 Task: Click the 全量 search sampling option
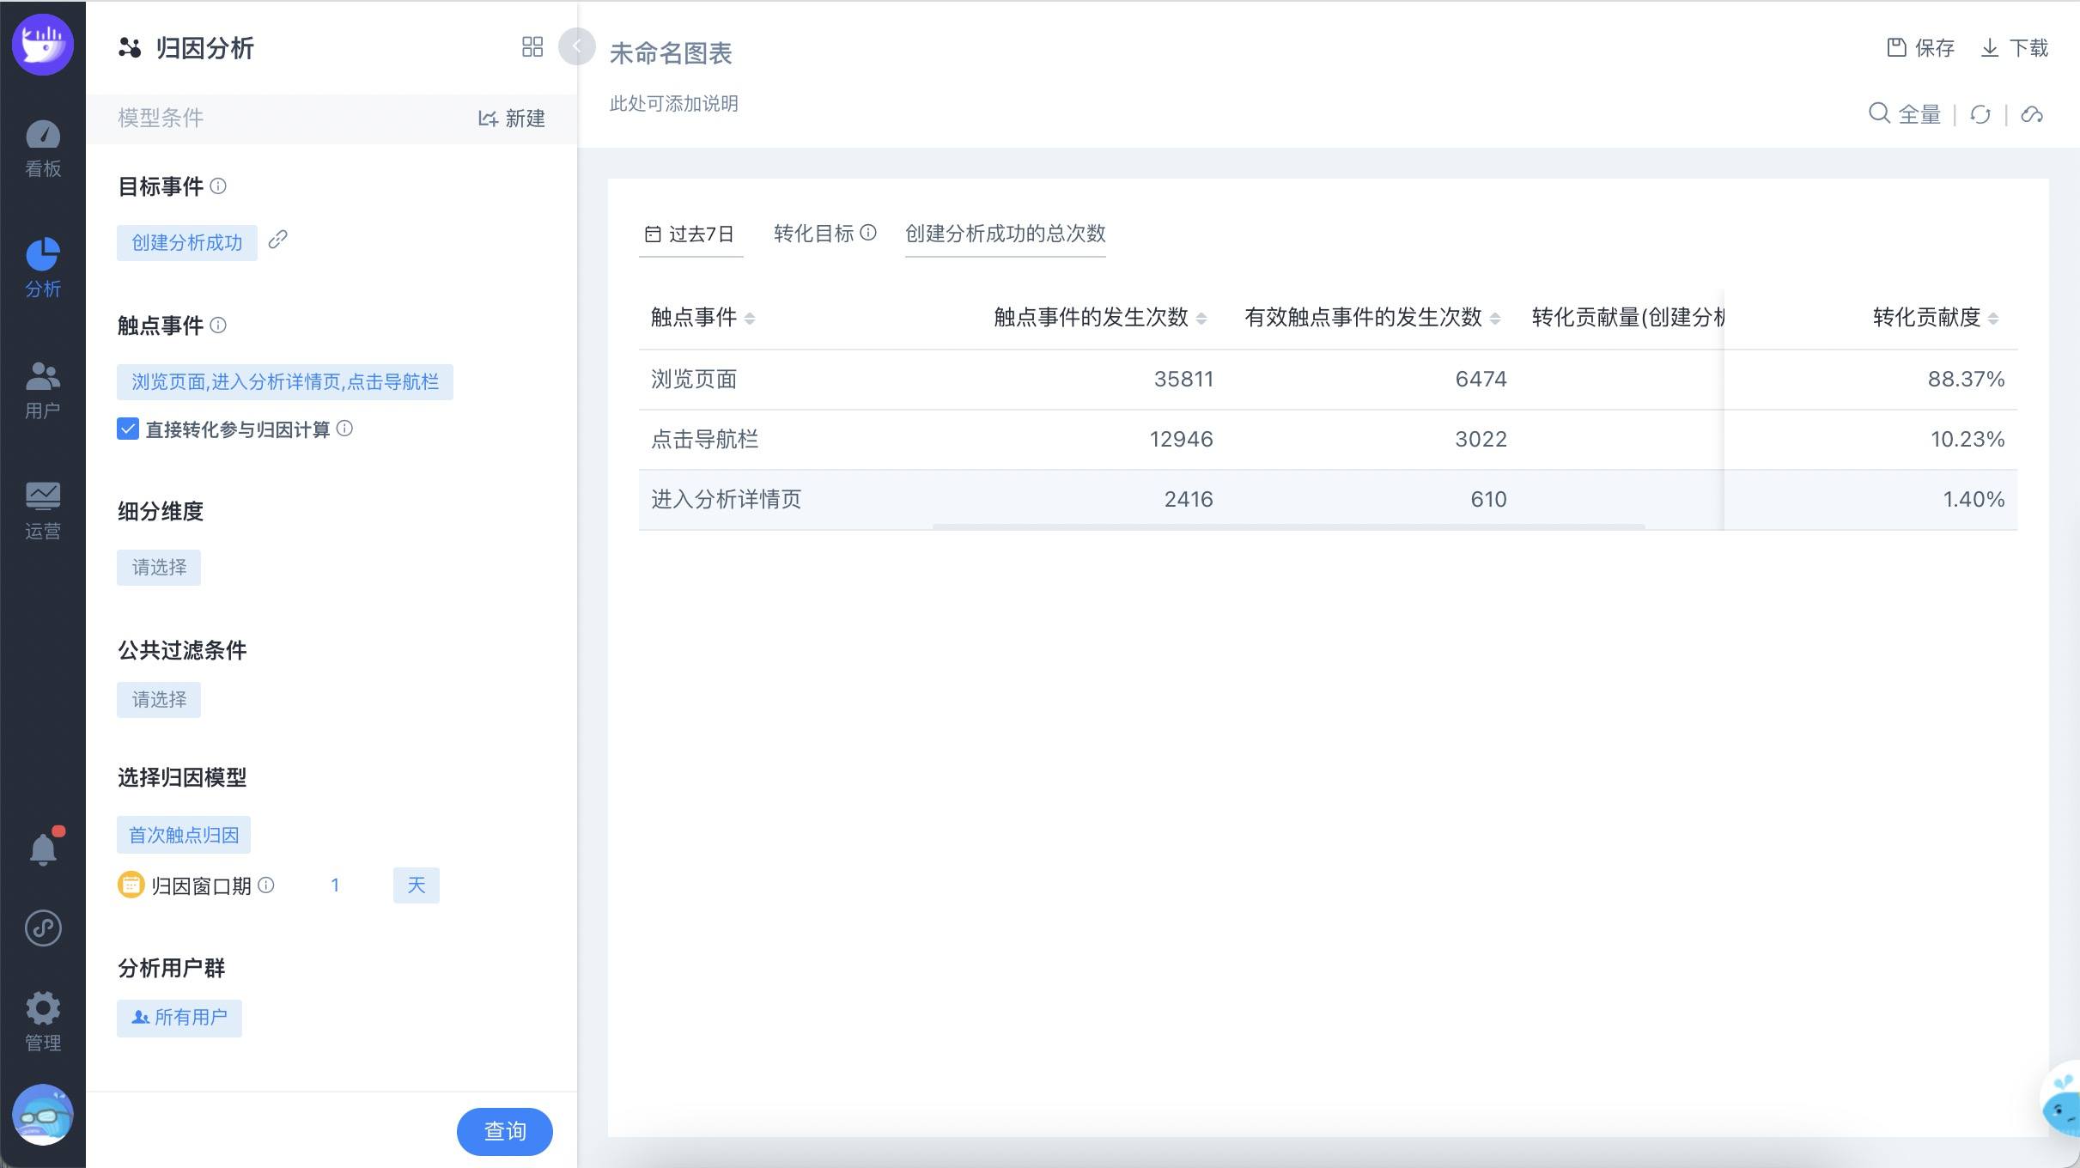1905,114
